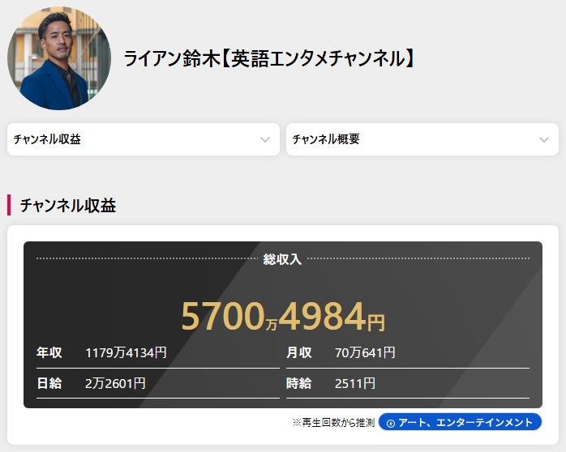Click the chevron arrow in チャンネル概要 selector
The height and width of the screenshot is (452, 566).
click(x=544, y=139)
